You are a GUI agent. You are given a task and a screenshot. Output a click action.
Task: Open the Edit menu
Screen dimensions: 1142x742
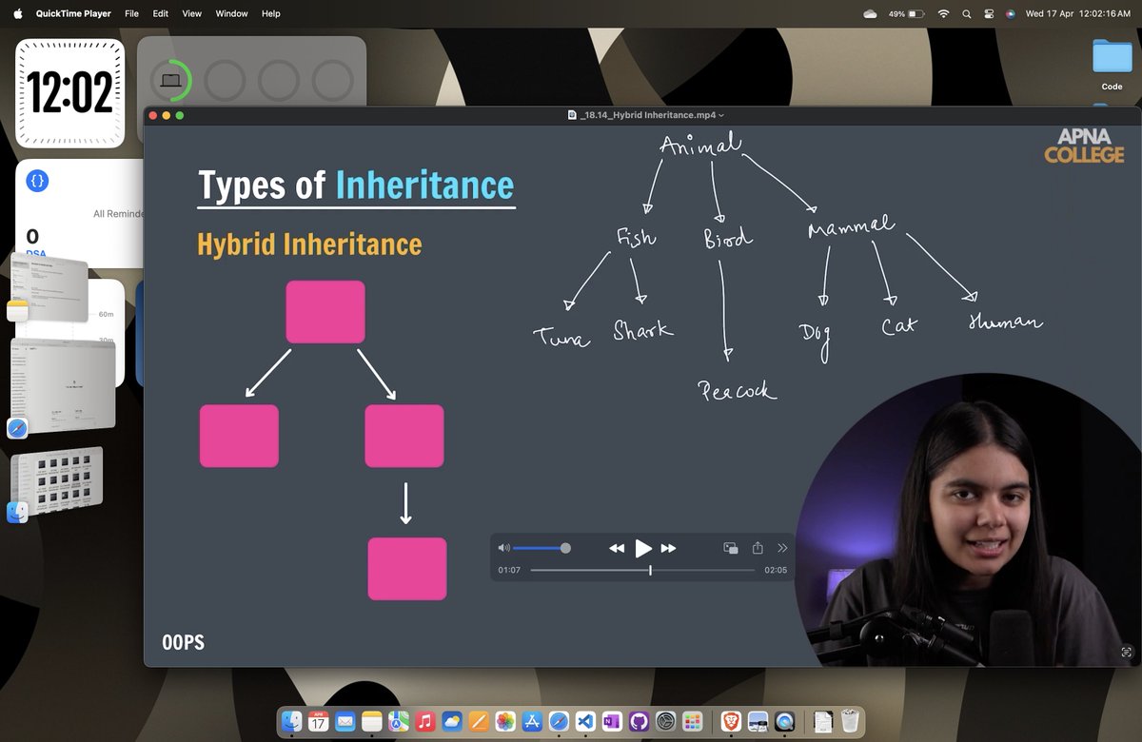pyautogui.click(x=161, y=13)
